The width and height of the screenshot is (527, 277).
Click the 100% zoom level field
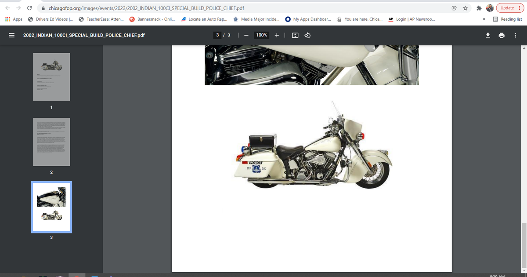[262, 35]
